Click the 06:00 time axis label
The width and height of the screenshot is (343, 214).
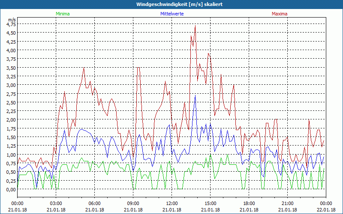tap(94, 204)
